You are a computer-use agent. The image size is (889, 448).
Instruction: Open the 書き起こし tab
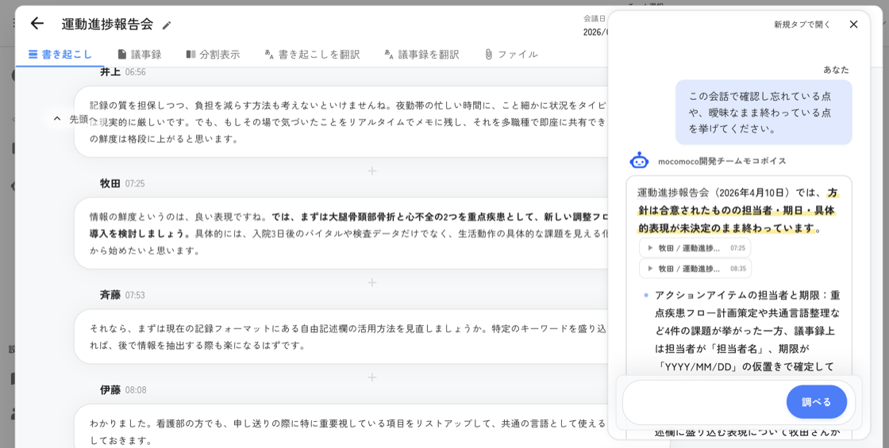pos(60,55)
